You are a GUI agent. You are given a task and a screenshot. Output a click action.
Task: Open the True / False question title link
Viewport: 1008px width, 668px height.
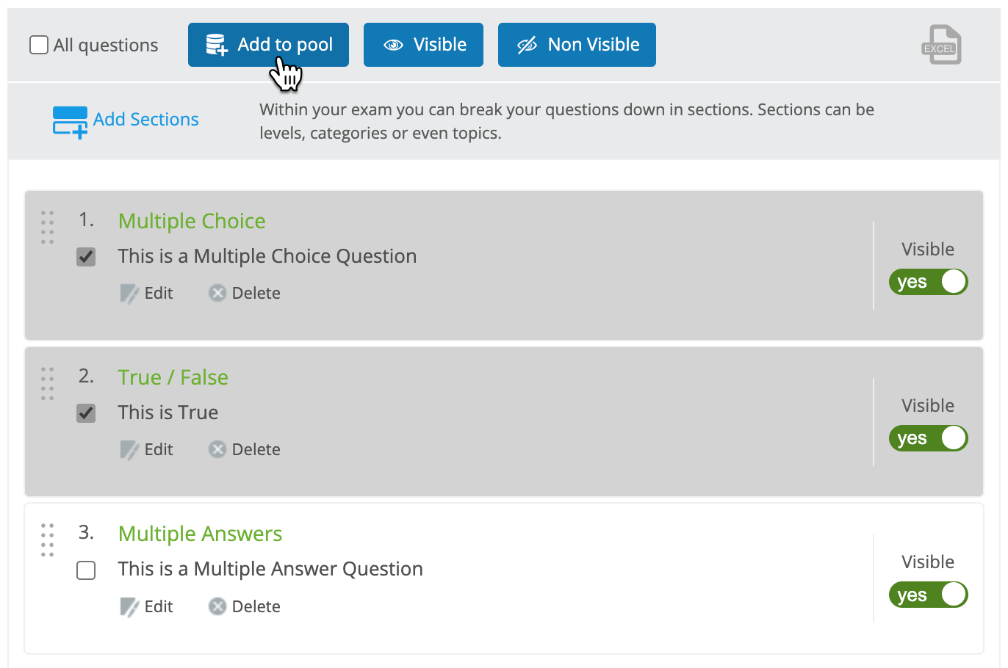173,377
